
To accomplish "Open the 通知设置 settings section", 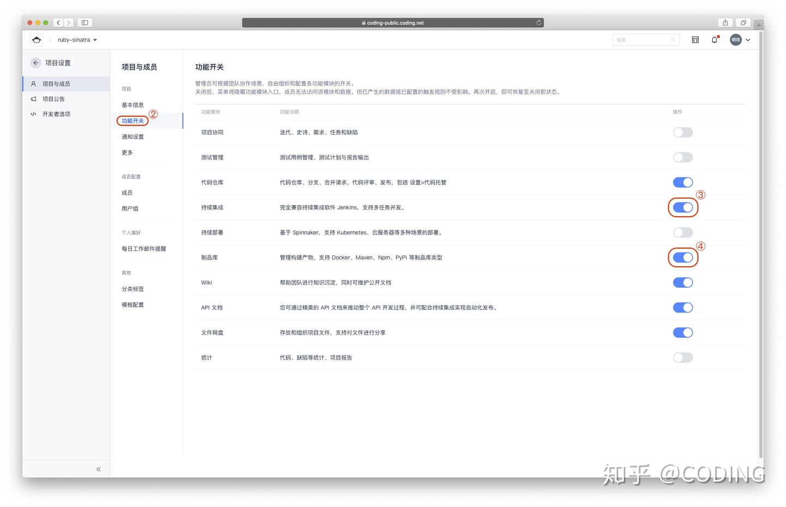I will point(132,136).
